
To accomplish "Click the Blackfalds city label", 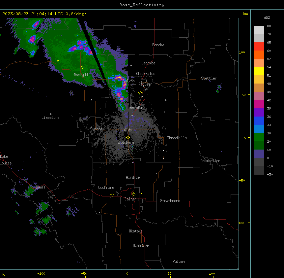I will pos(145,74).
